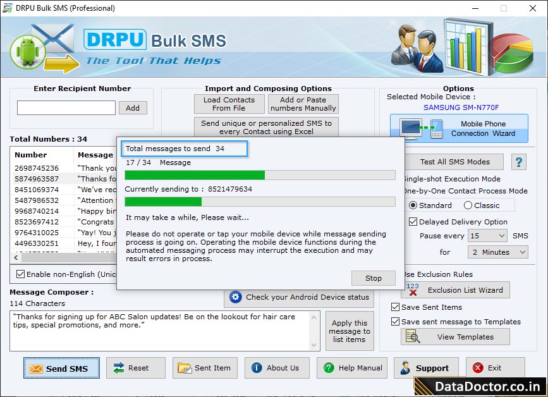Image resolution: width=548 pixels, height=397 pixels.
Task: Open the Exclusion List Wizard
Action: (x=456, y=290)
